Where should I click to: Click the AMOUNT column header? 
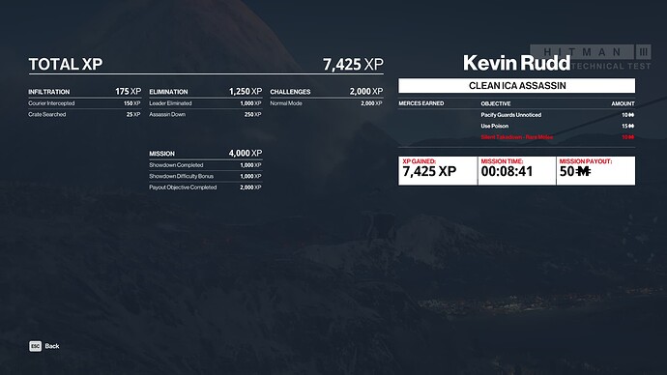623,103
